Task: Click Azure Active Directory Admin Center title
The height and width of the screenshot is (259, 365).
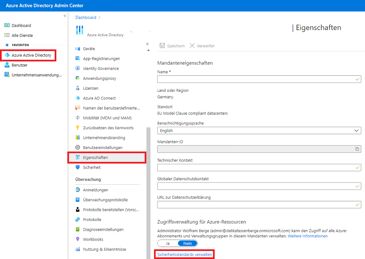Action: point(44,6)
